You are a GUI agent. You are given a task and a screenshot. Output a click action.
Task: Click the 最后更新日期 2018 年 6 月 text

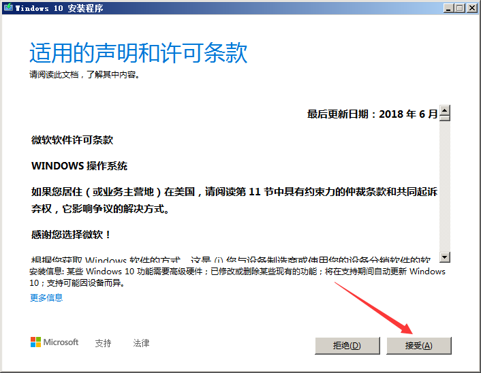coord(373,114)
